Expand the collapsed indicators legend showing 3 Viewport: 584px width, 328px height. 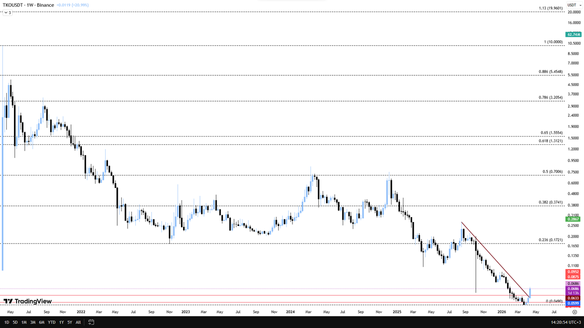pos(8,13)
